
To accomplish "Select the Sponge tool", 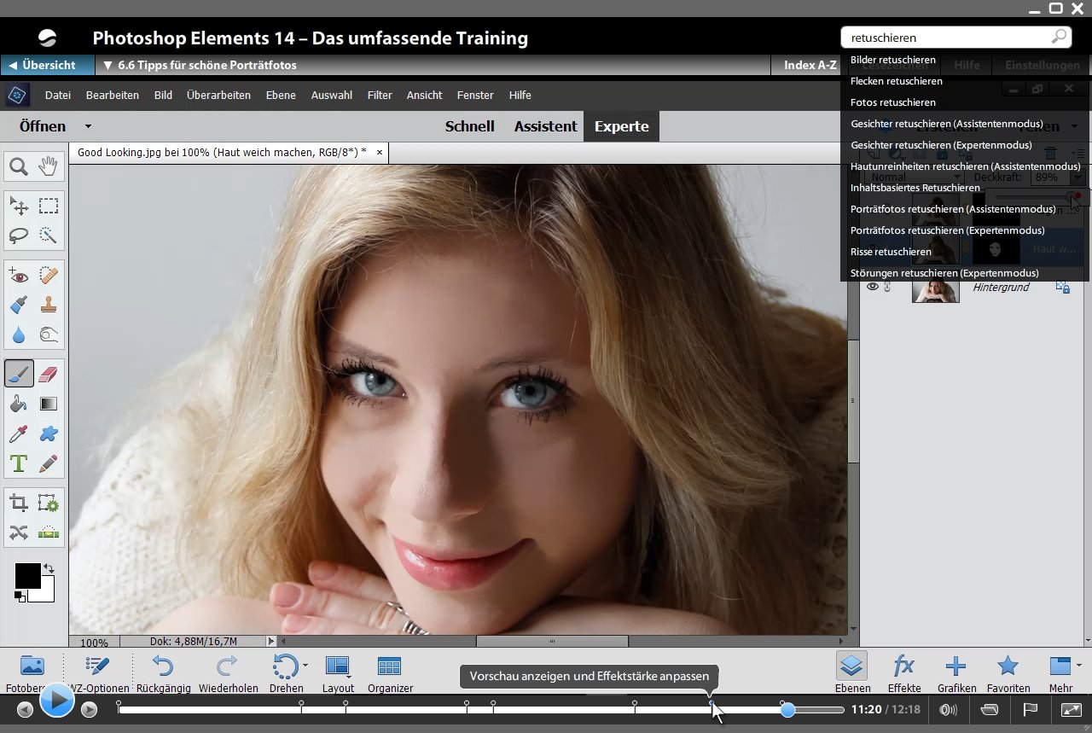I will [x=49, y=335].
